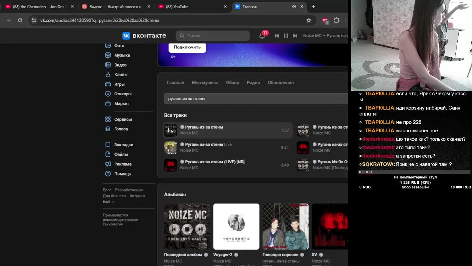Open the XV album cover
Screen dimensions: 472x266
click(x=330, y=226)
